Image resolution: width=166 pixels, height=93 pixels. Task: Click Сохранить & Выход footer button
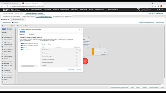pos(154,87)
